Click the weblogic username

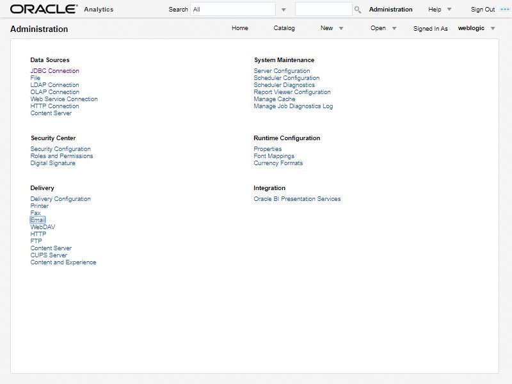(471, 28)
